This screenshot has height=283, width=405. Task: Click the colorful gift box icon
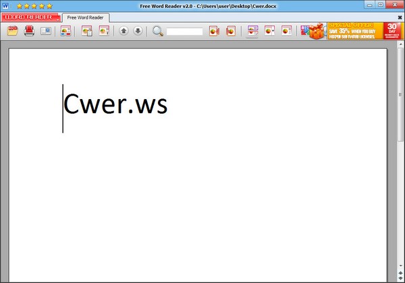(312, 31)
